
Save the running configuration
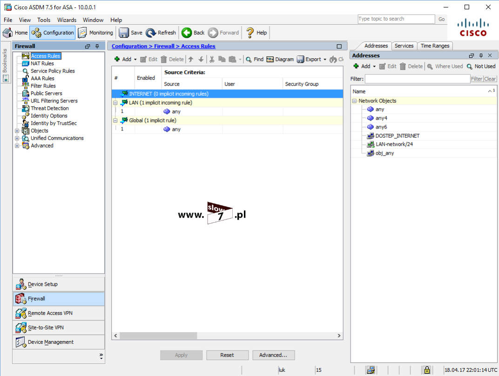tap(130, 33)
